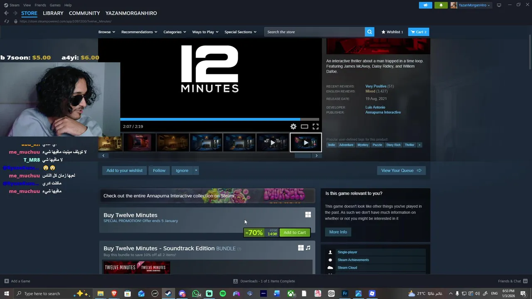
Task: Click the Add a Game plus icon
Action: pyautogui.click(x=6, y=281)
